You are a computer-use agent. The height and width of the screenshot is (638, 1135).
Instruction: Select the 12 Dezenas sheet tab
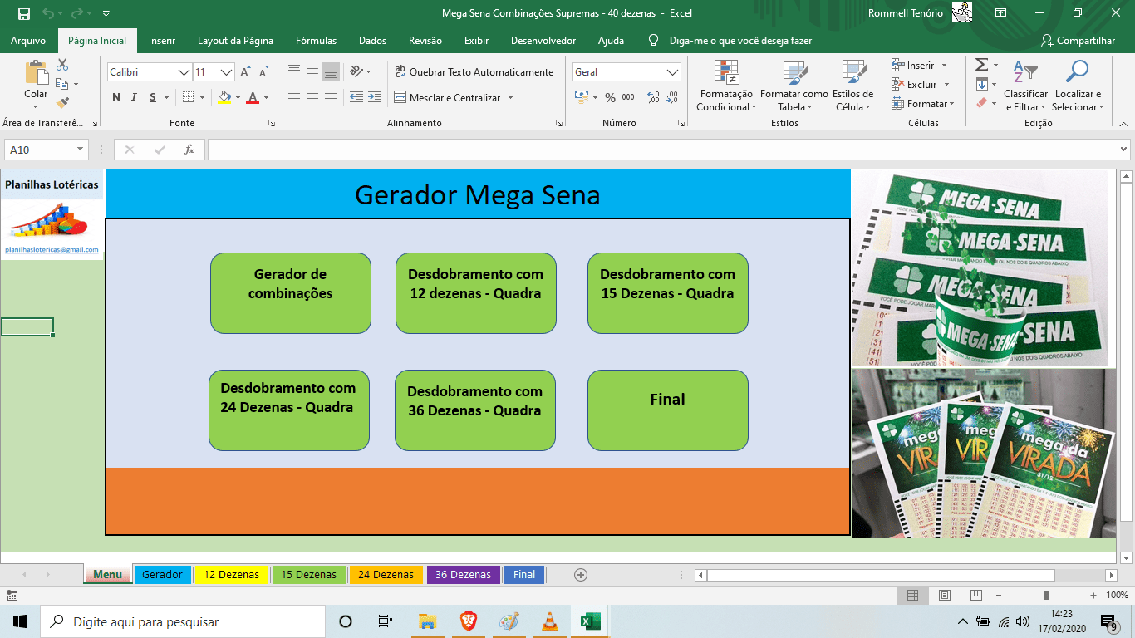tap(232, 575)
